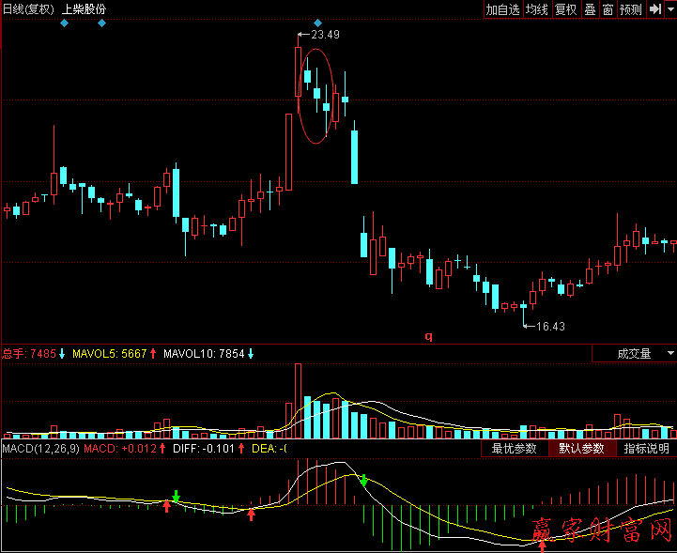Click the second blue diamond marker near stock name

tap(101, 23)
